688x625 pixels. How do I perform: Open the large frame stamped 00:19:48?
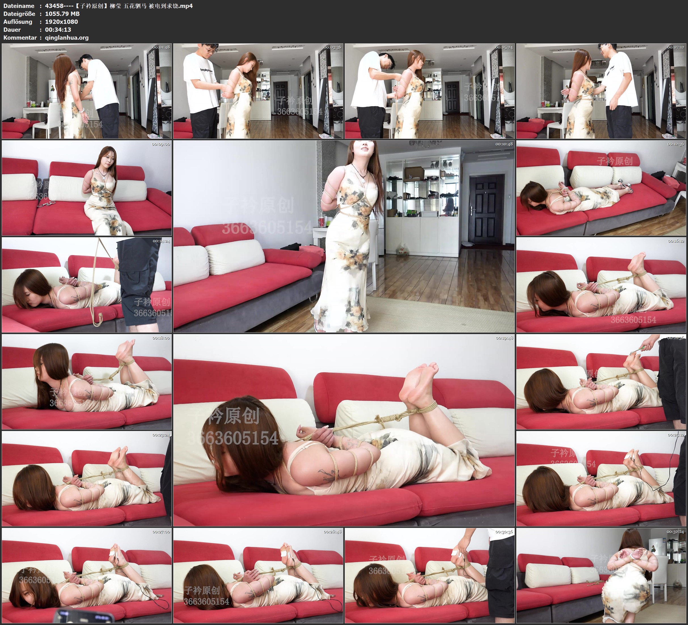344,430
